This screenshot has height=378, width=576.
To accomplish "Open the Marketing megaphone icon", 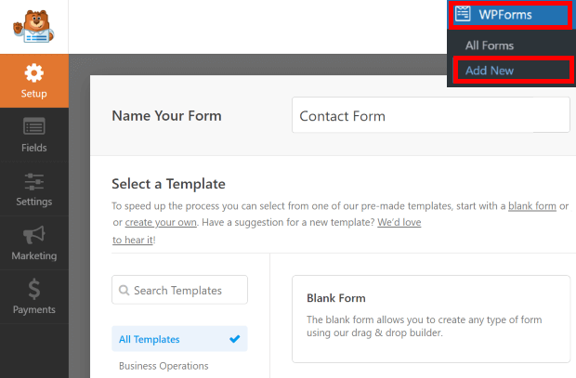I will pos(33,234).
